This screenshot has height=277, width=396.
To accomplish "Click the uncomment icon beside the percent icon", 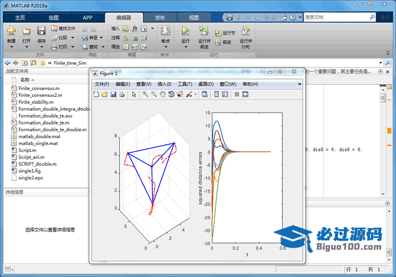I will 135,38.
